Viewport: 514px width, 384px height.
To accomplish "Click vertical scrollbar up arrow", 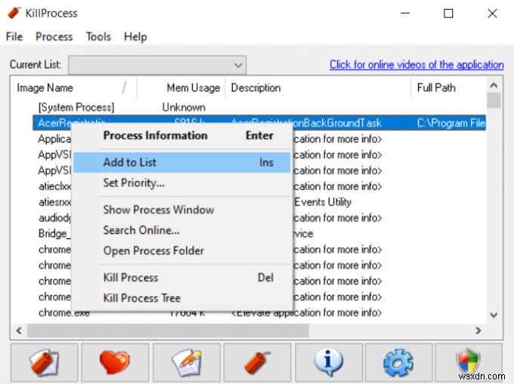I will pyautogui.click(x=494, y=85).
